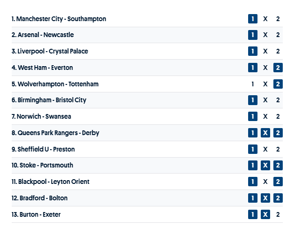Toggle away win for Bradford - Bolton
The width and height of the screenshot is (294, 228).
(278, 198)
